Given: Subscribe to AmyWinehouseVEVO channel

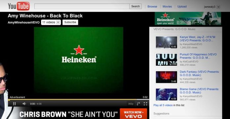Looking at the screenshot, I should click(x=70, y=22).
